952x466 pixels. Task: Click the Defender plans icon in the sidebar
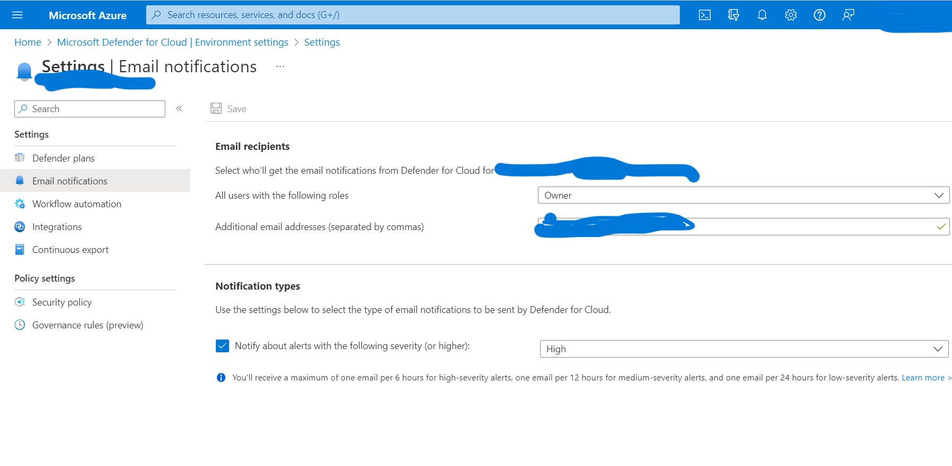pyautogui.click(x=20, y=158)
